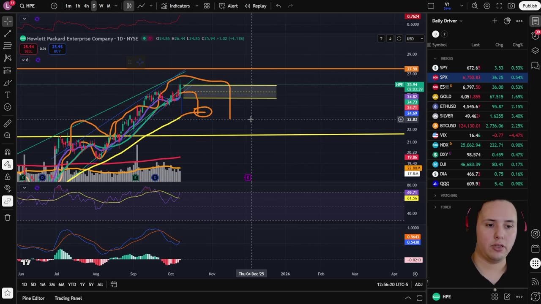The image size is (541, 304).
Task: Open time axis settings hexagon
Action: click(415, 274)
